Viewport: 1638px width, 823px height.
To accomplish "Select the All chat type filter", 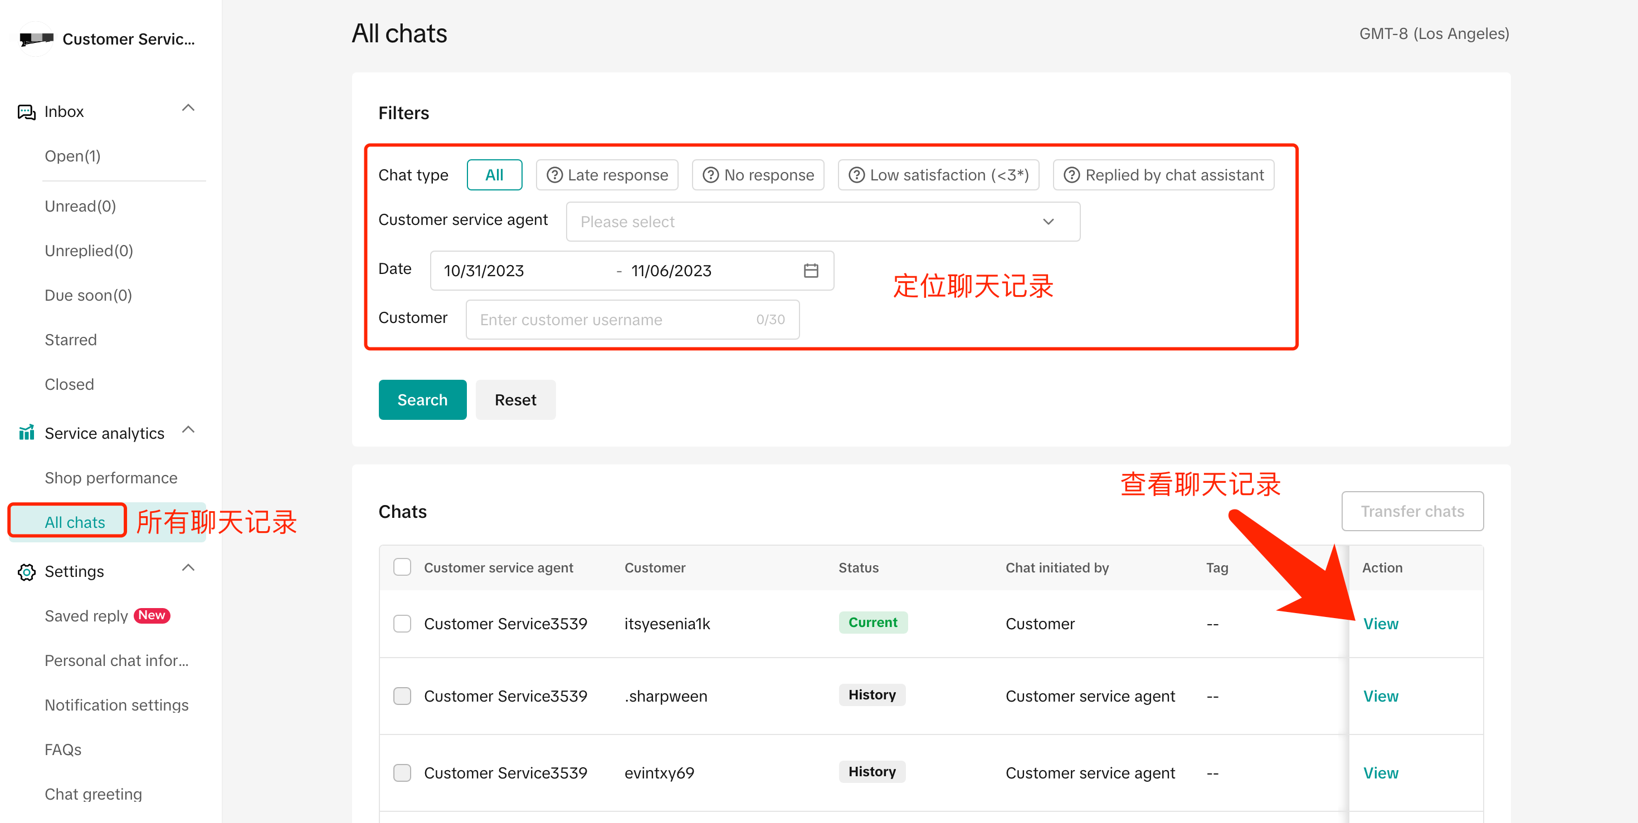I will pyautogui.click(x=494, y=175).
